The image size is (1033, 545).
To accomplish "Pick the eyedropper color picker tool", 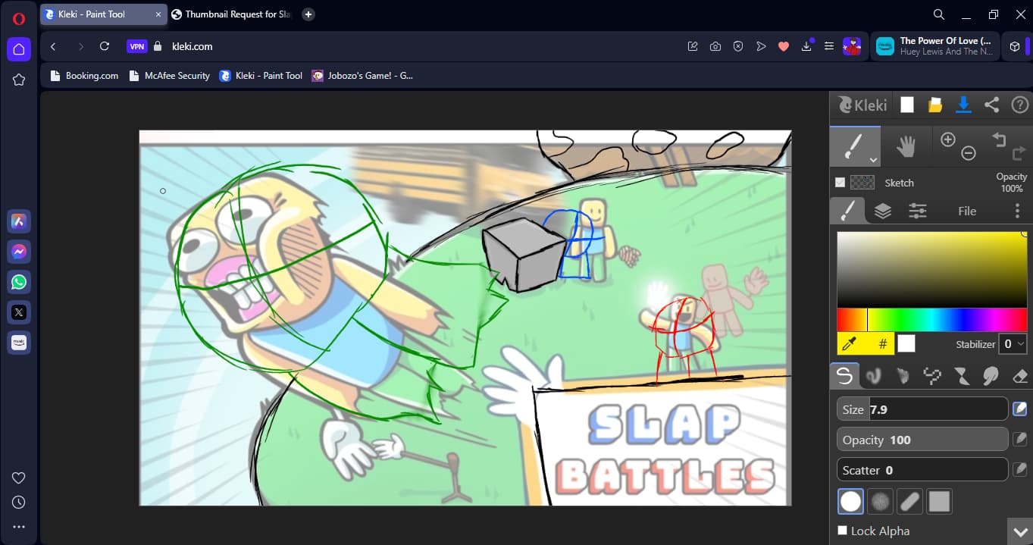I will tap(851, 344).
